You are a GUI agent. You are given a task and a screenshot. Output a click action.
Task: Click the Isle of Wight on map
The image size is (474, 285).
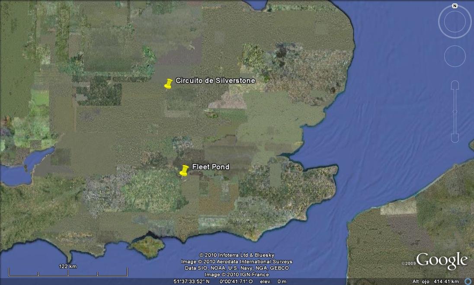click(x=147, y=247)
